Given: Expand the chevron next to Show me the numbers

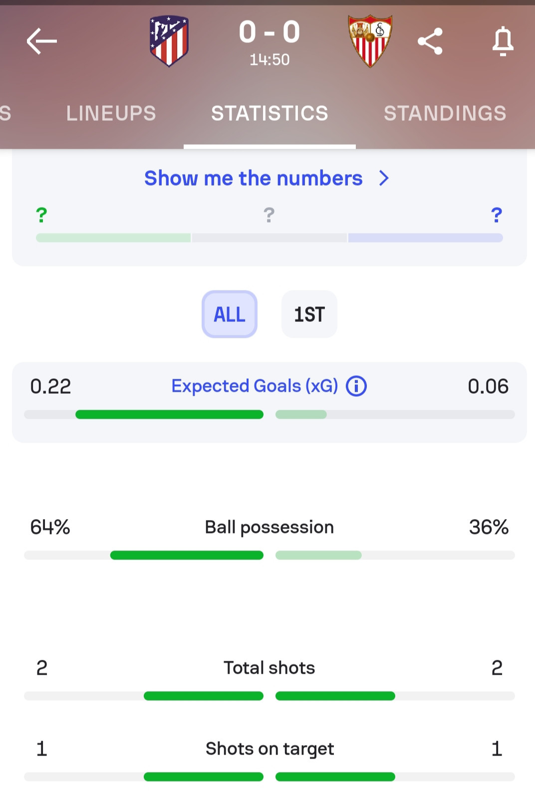Looking at the screenshot, I should (x=384, y=178).
